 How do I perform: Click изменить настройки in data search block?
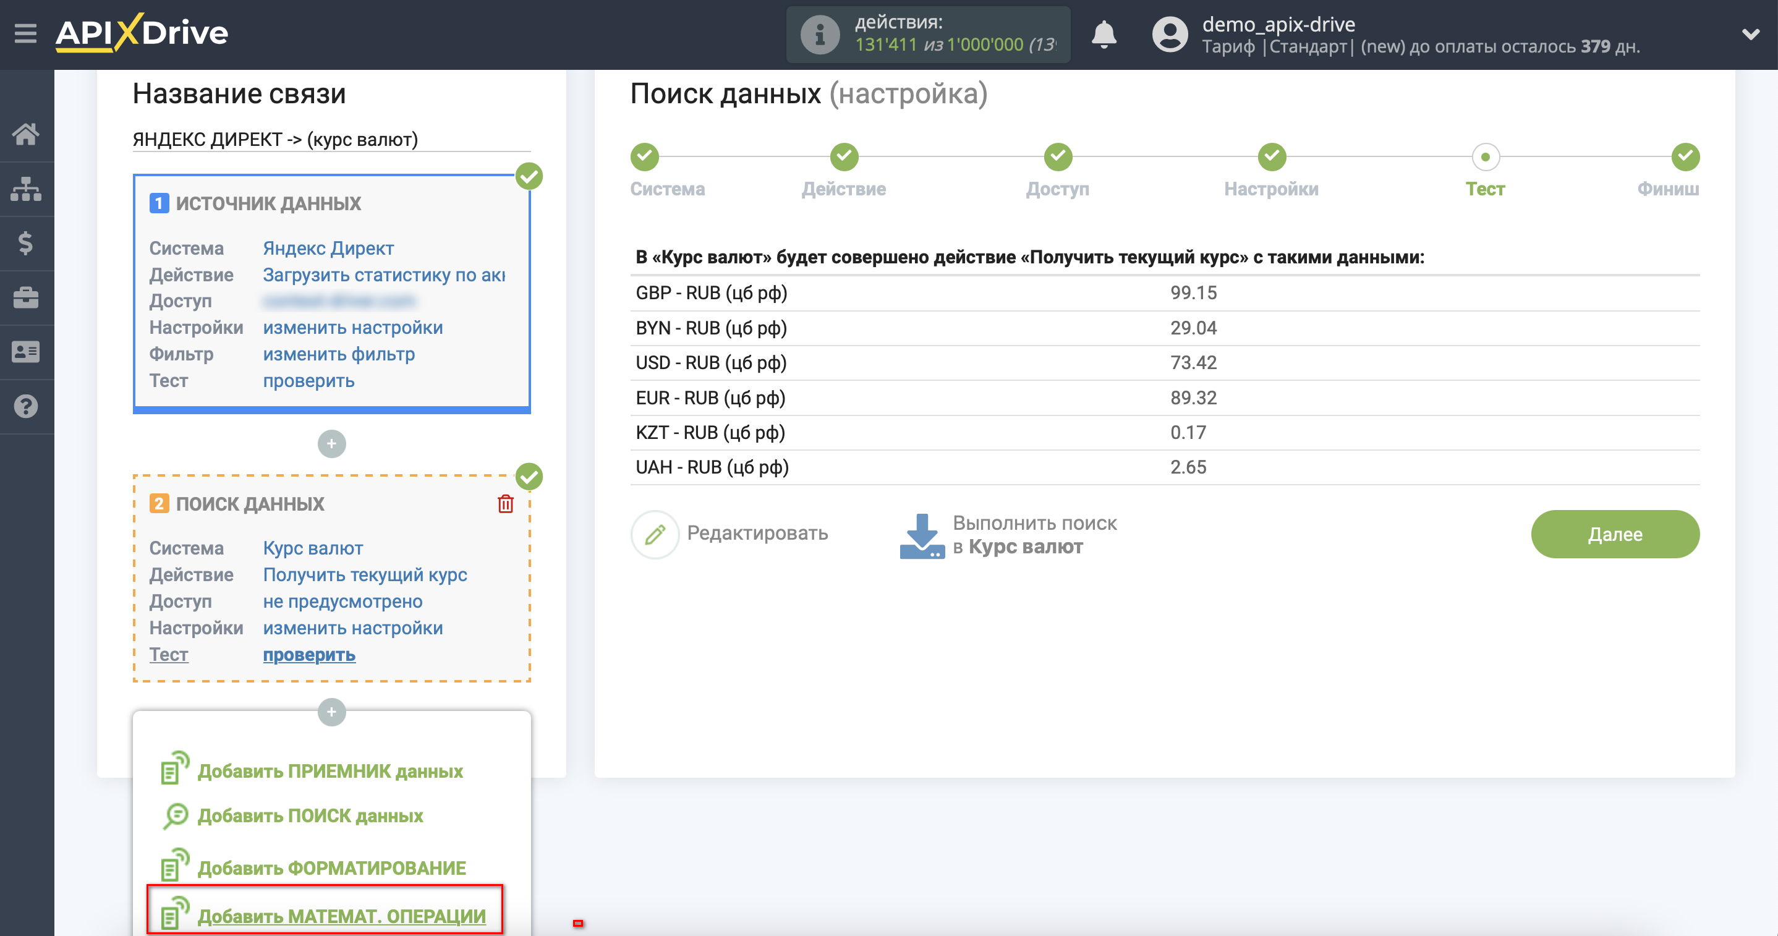coord(353,629)
